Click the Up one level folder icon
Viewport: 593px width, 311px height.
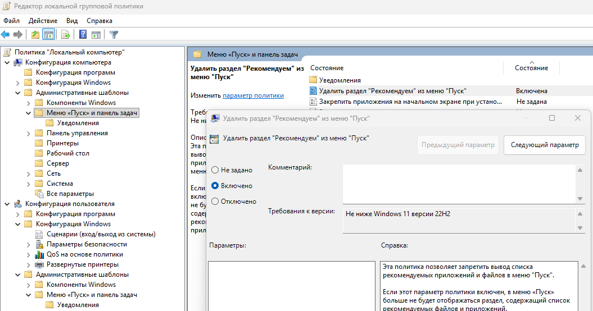(35, 35)
